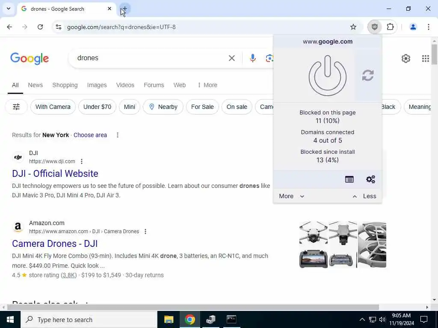
Task: Show hidden system tray icons
Action: [362, 319]
